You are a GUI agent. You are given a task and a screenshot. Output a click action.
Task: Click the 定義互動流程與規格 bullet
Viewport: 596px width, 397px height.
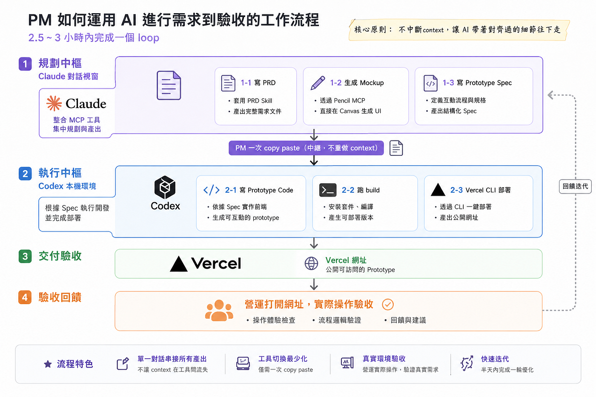click(458, 100)
